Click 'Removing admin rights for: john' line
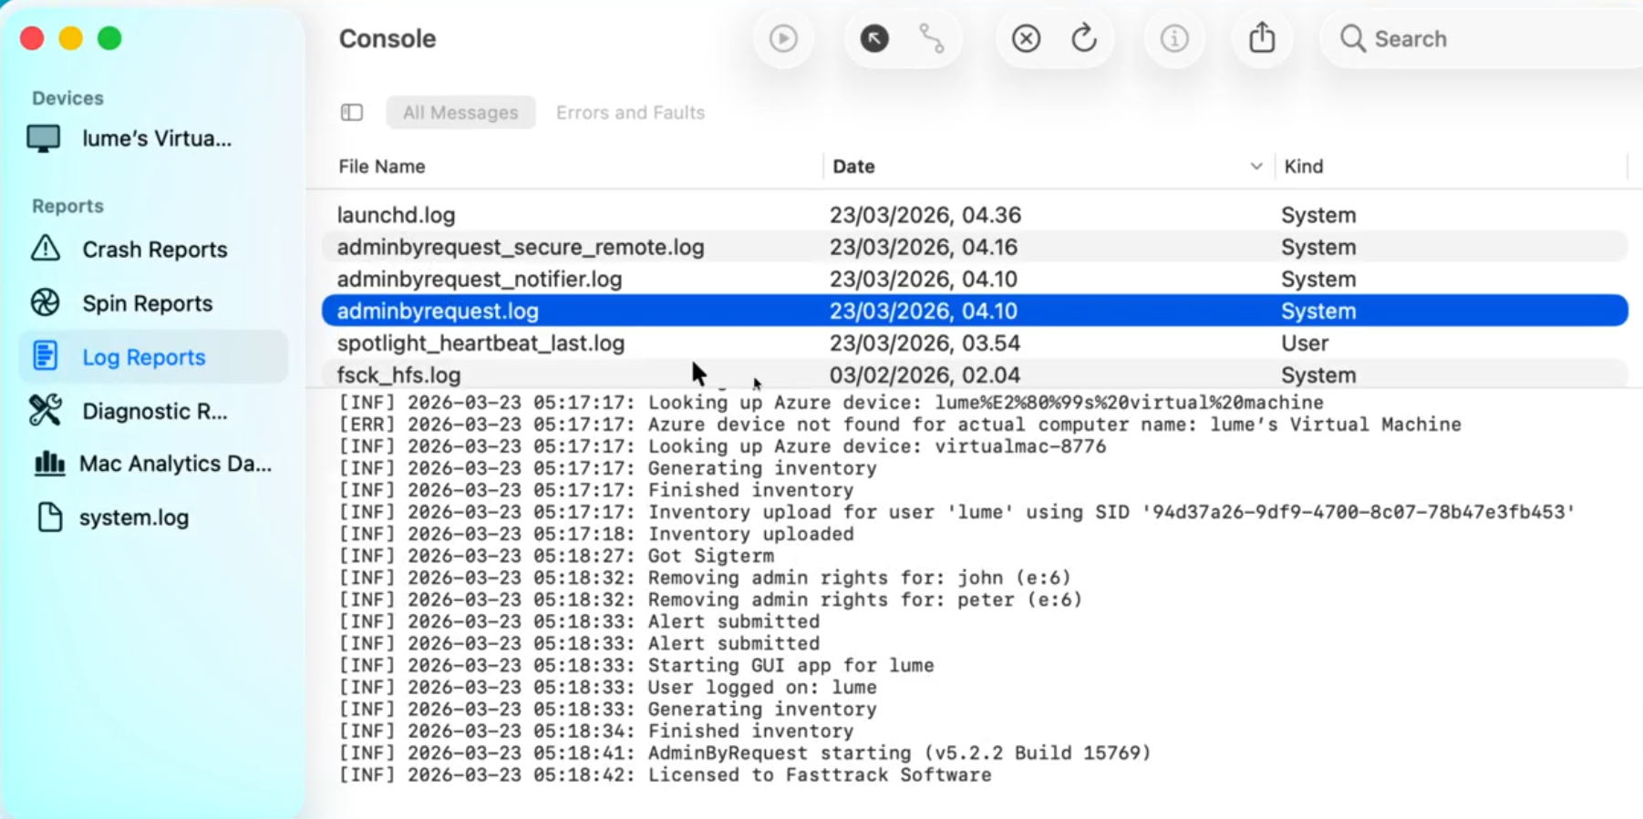 [705, 578]
